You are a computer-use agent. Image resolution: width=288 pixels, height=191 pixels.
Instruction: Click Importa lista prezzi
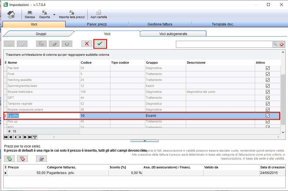pos(72,15)
